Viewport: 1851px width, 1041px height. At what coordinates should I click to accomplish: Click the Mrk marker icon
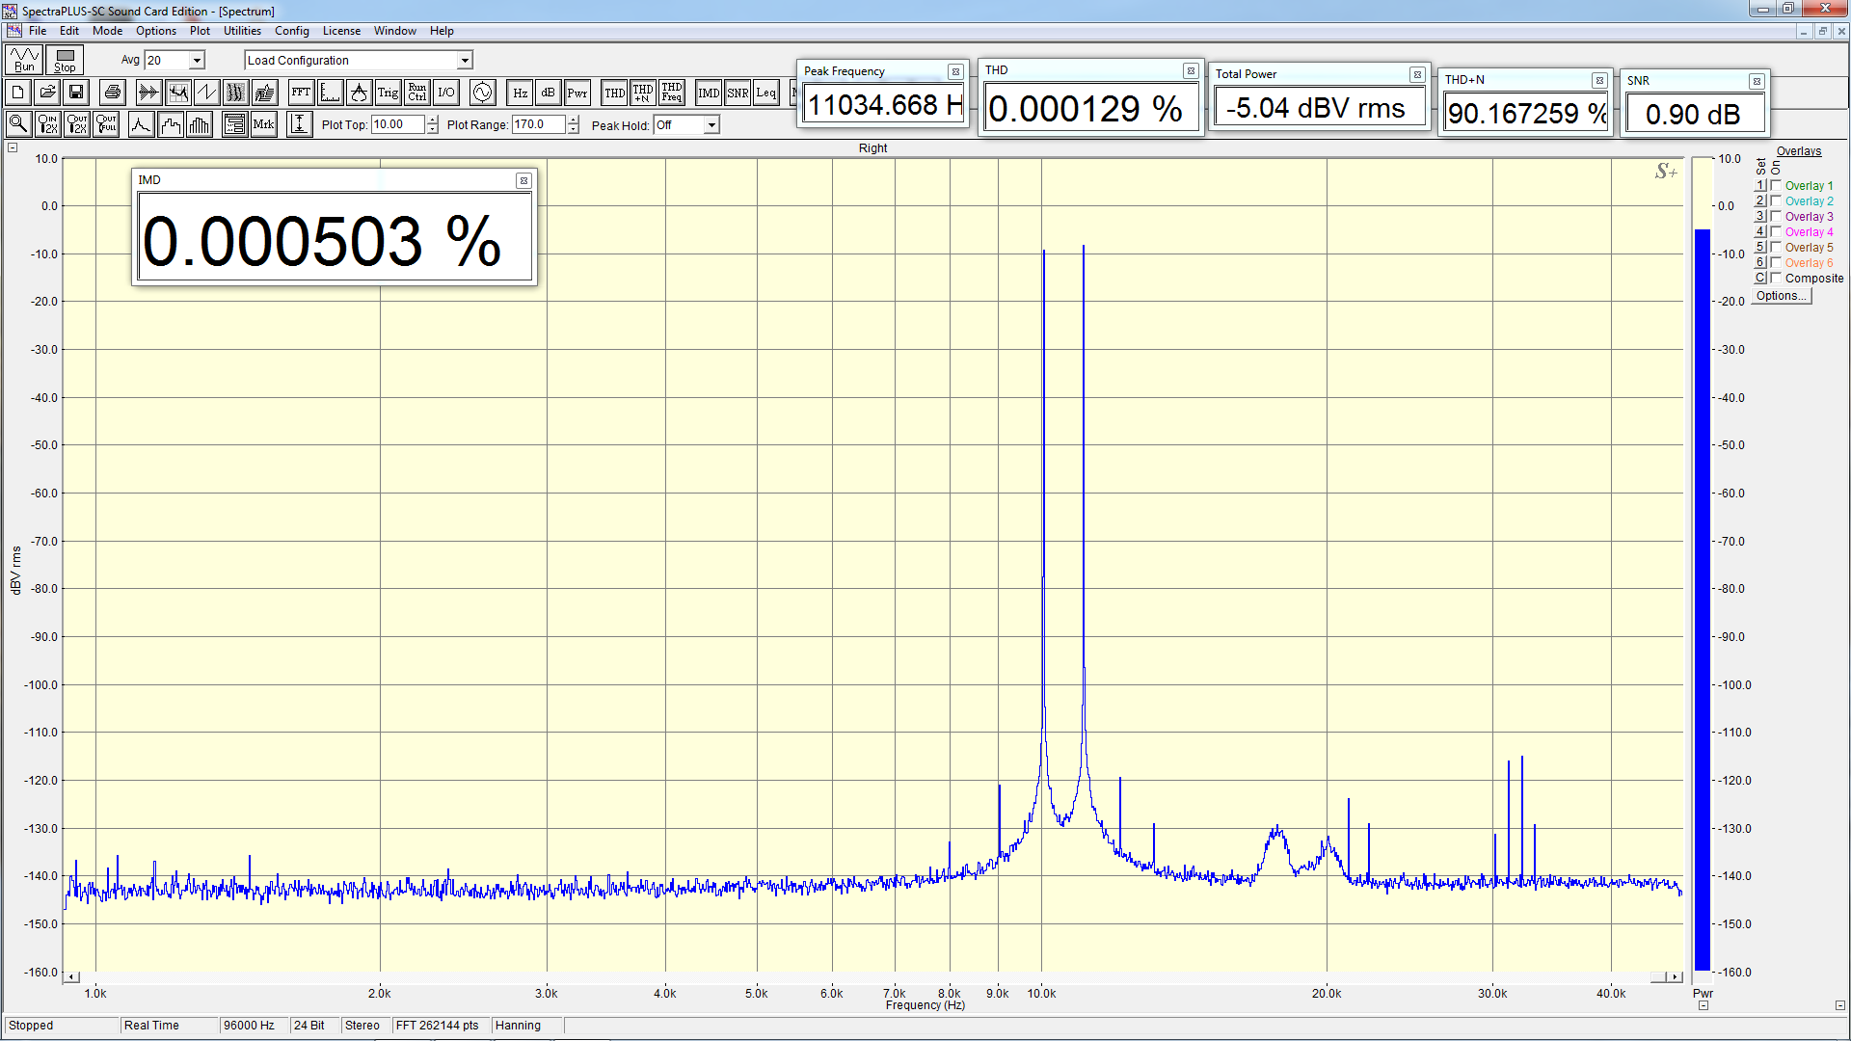263,124
